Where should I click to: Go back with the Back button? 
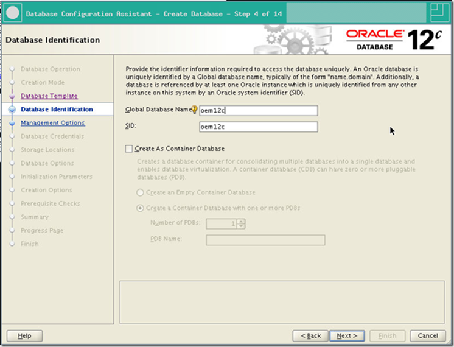coord(310,335)
